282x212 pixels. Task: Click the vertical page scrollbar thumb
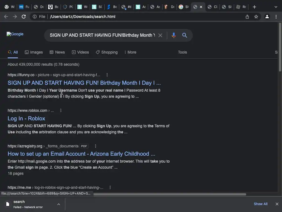click(280, 47)
